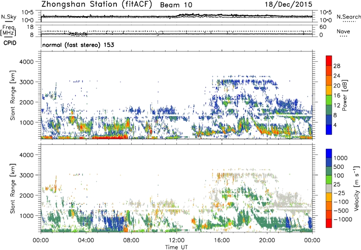Click the 12 label on the power colorbar
Screen dimensions: 361x250
click(337, 106)
